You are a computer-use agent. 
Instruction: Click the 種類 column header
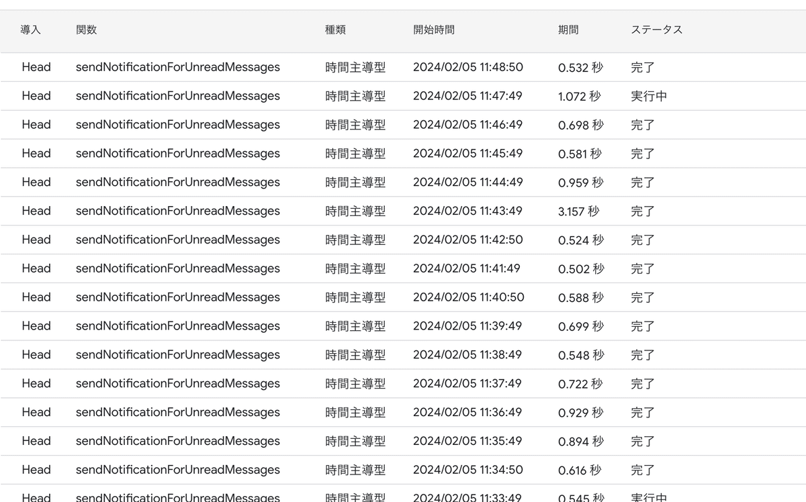pos(335,30)
